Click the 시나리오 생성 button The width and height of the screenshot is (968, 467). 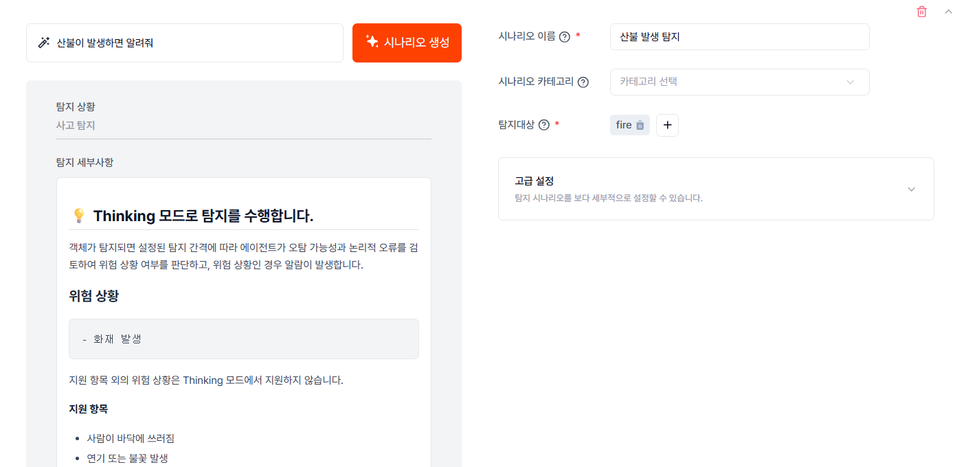tap(407, 43)
